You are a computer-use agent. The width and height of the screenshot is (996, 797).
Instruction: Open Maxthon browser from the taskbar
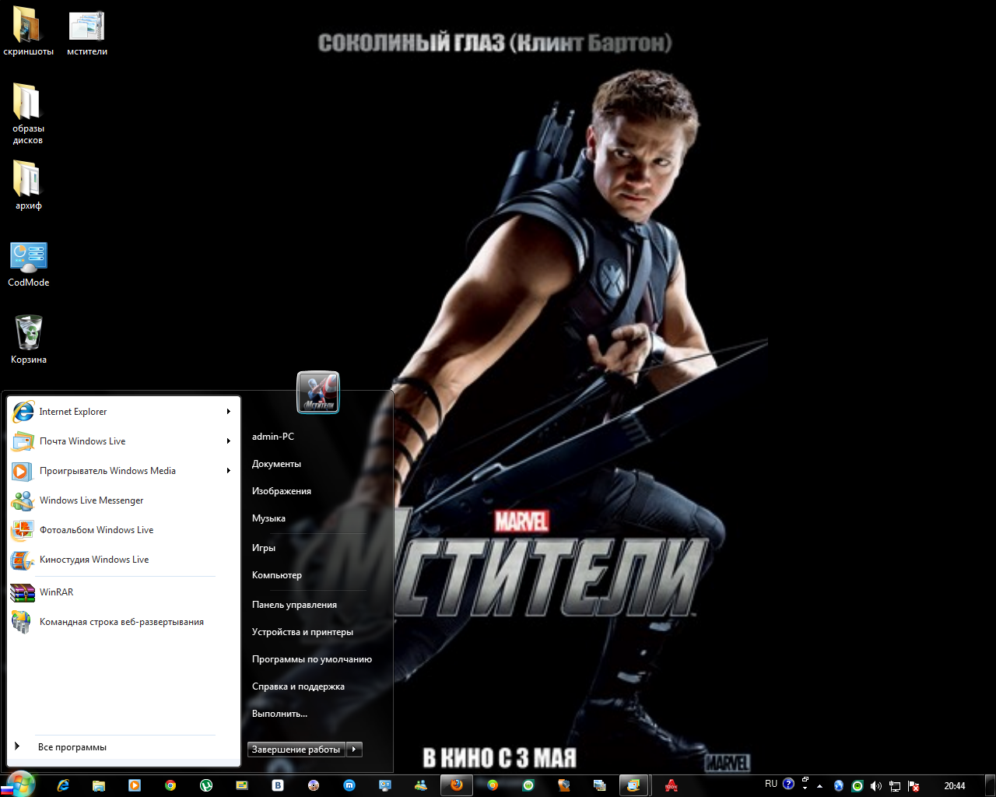349,785
